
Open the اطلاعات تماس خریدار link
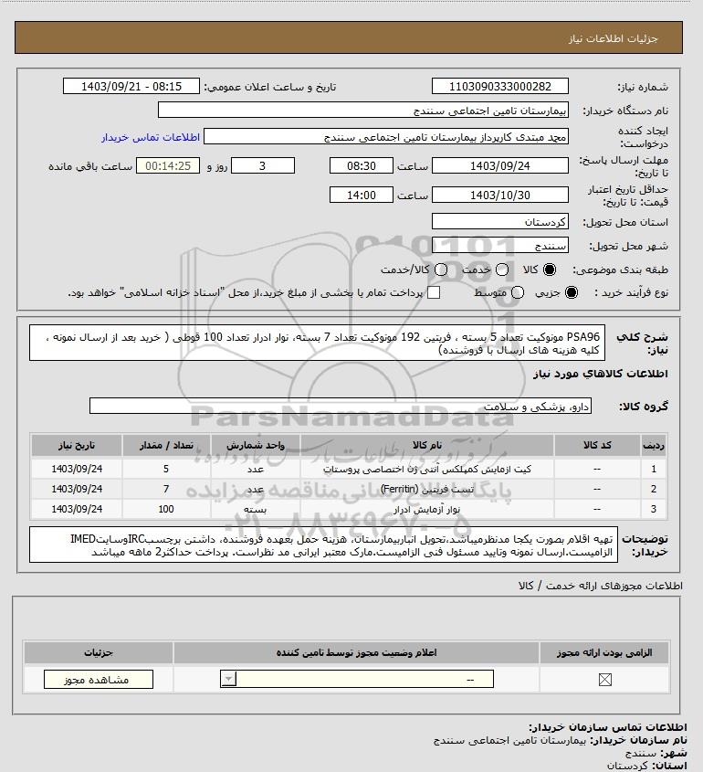click(x=151, y=137)
